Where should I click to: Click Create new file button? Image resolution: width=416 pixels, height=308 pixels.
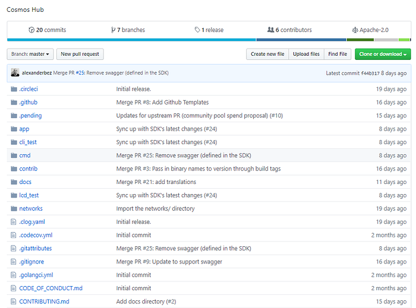click(x=267, y=54)
